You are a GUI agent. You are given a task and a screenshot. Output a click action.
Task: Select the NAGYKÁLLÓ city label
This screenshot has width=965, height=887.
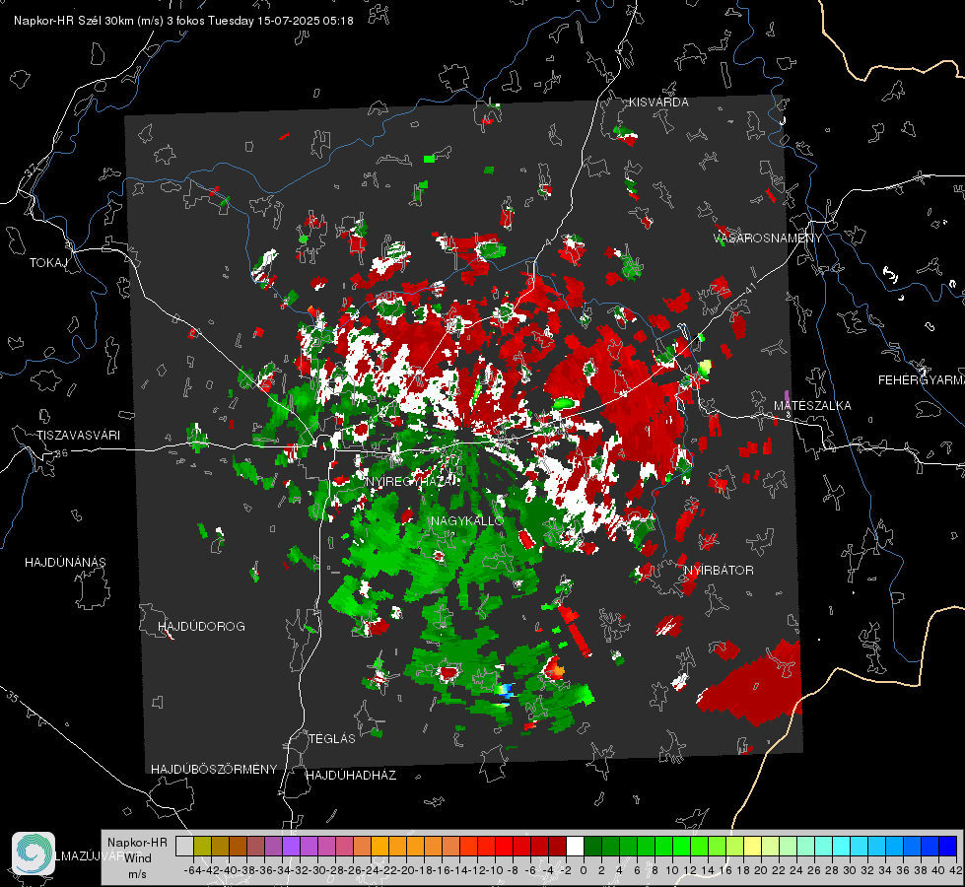(467, 520)
